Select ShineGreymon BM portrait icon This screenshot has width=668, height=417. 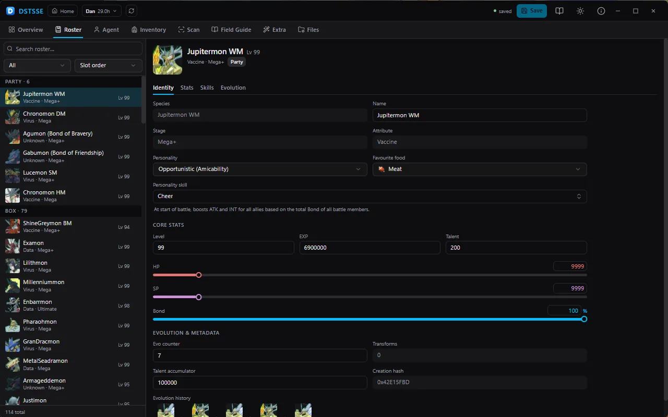coord(13,227)
